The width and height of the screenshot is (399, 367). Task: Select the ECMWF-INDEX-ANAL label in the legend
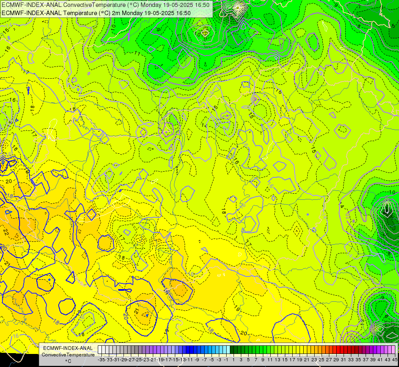[68, 348]
